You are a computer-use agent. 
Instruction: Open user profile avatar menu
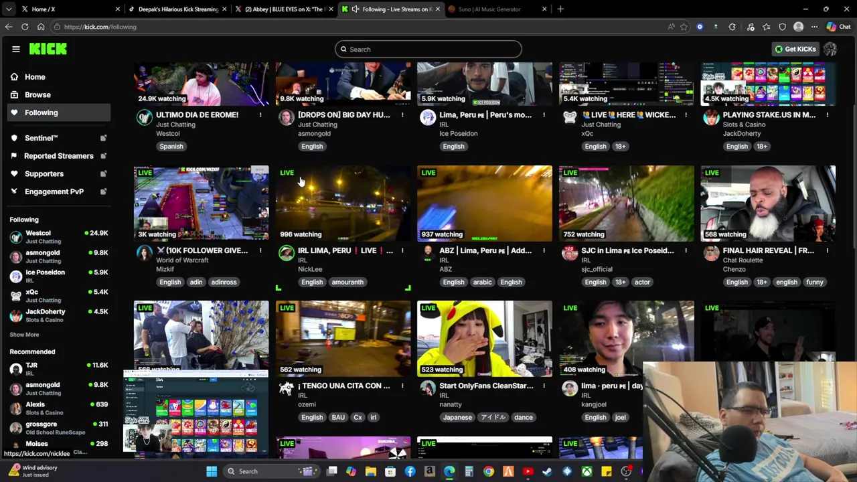pos(830,49)
